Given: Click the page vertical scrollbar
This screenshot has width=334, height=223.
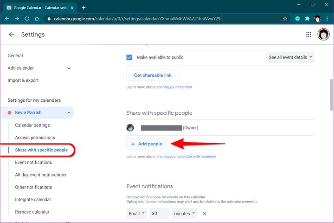Looking at the screenshot, I should tap(331, 95).
